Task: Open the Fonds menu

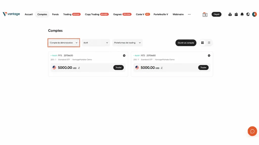Action: 55,14
